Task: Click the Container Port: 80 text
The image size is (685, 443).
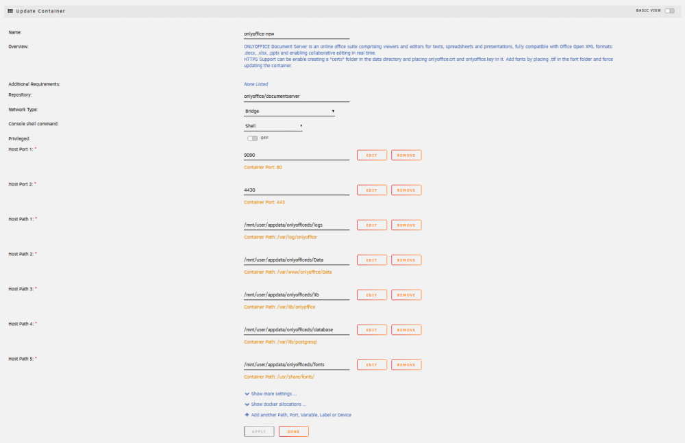Action: [263, 167]
